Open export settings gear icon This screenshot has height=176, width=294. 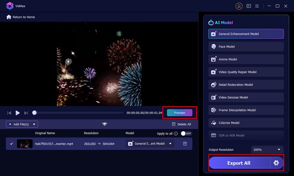click(x=276, y=163)
